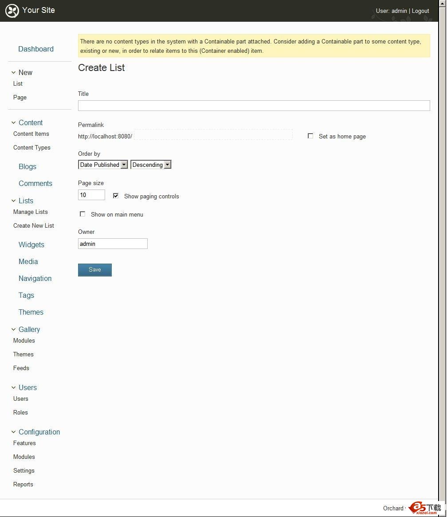The image size is (447, 517).
Task: Collapse the Lists section chevron
Action: [x=13, y=201]
